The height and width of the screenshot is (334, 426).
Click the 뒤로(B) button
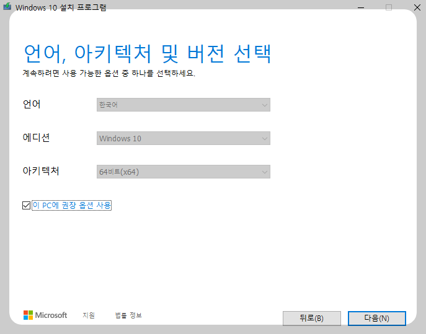[x=312, y=319]
